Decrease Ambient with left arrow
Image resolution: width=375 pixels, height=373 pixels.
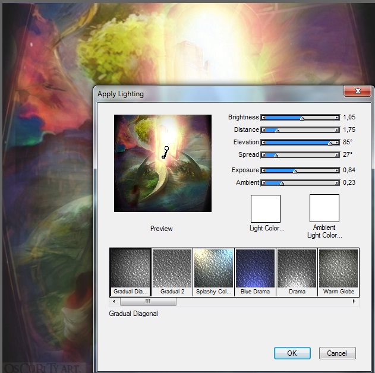(x=264, y=183)
